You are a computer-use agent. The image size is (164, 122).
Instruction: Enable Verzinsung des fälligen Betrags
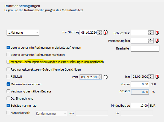click(x=8, y=91)
